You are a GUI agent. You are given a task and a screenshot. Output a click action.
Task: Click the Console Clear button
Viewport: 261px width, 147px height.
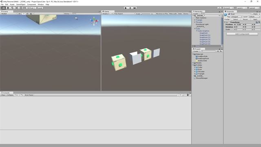[3, 95]
